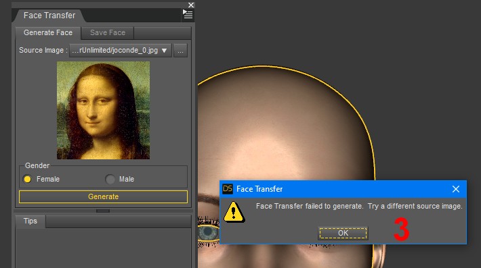The height and width of the screenshot is (268, 481).
Task: Confirm the error dialog with OK
Action: tap(343, 233)
